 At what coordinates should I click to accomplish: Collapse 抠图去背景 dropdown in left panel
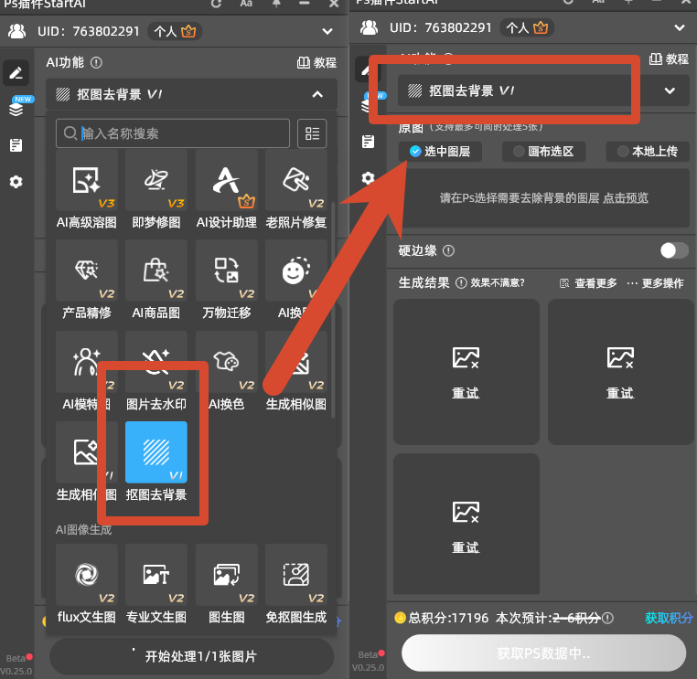[x=317, y=94]
